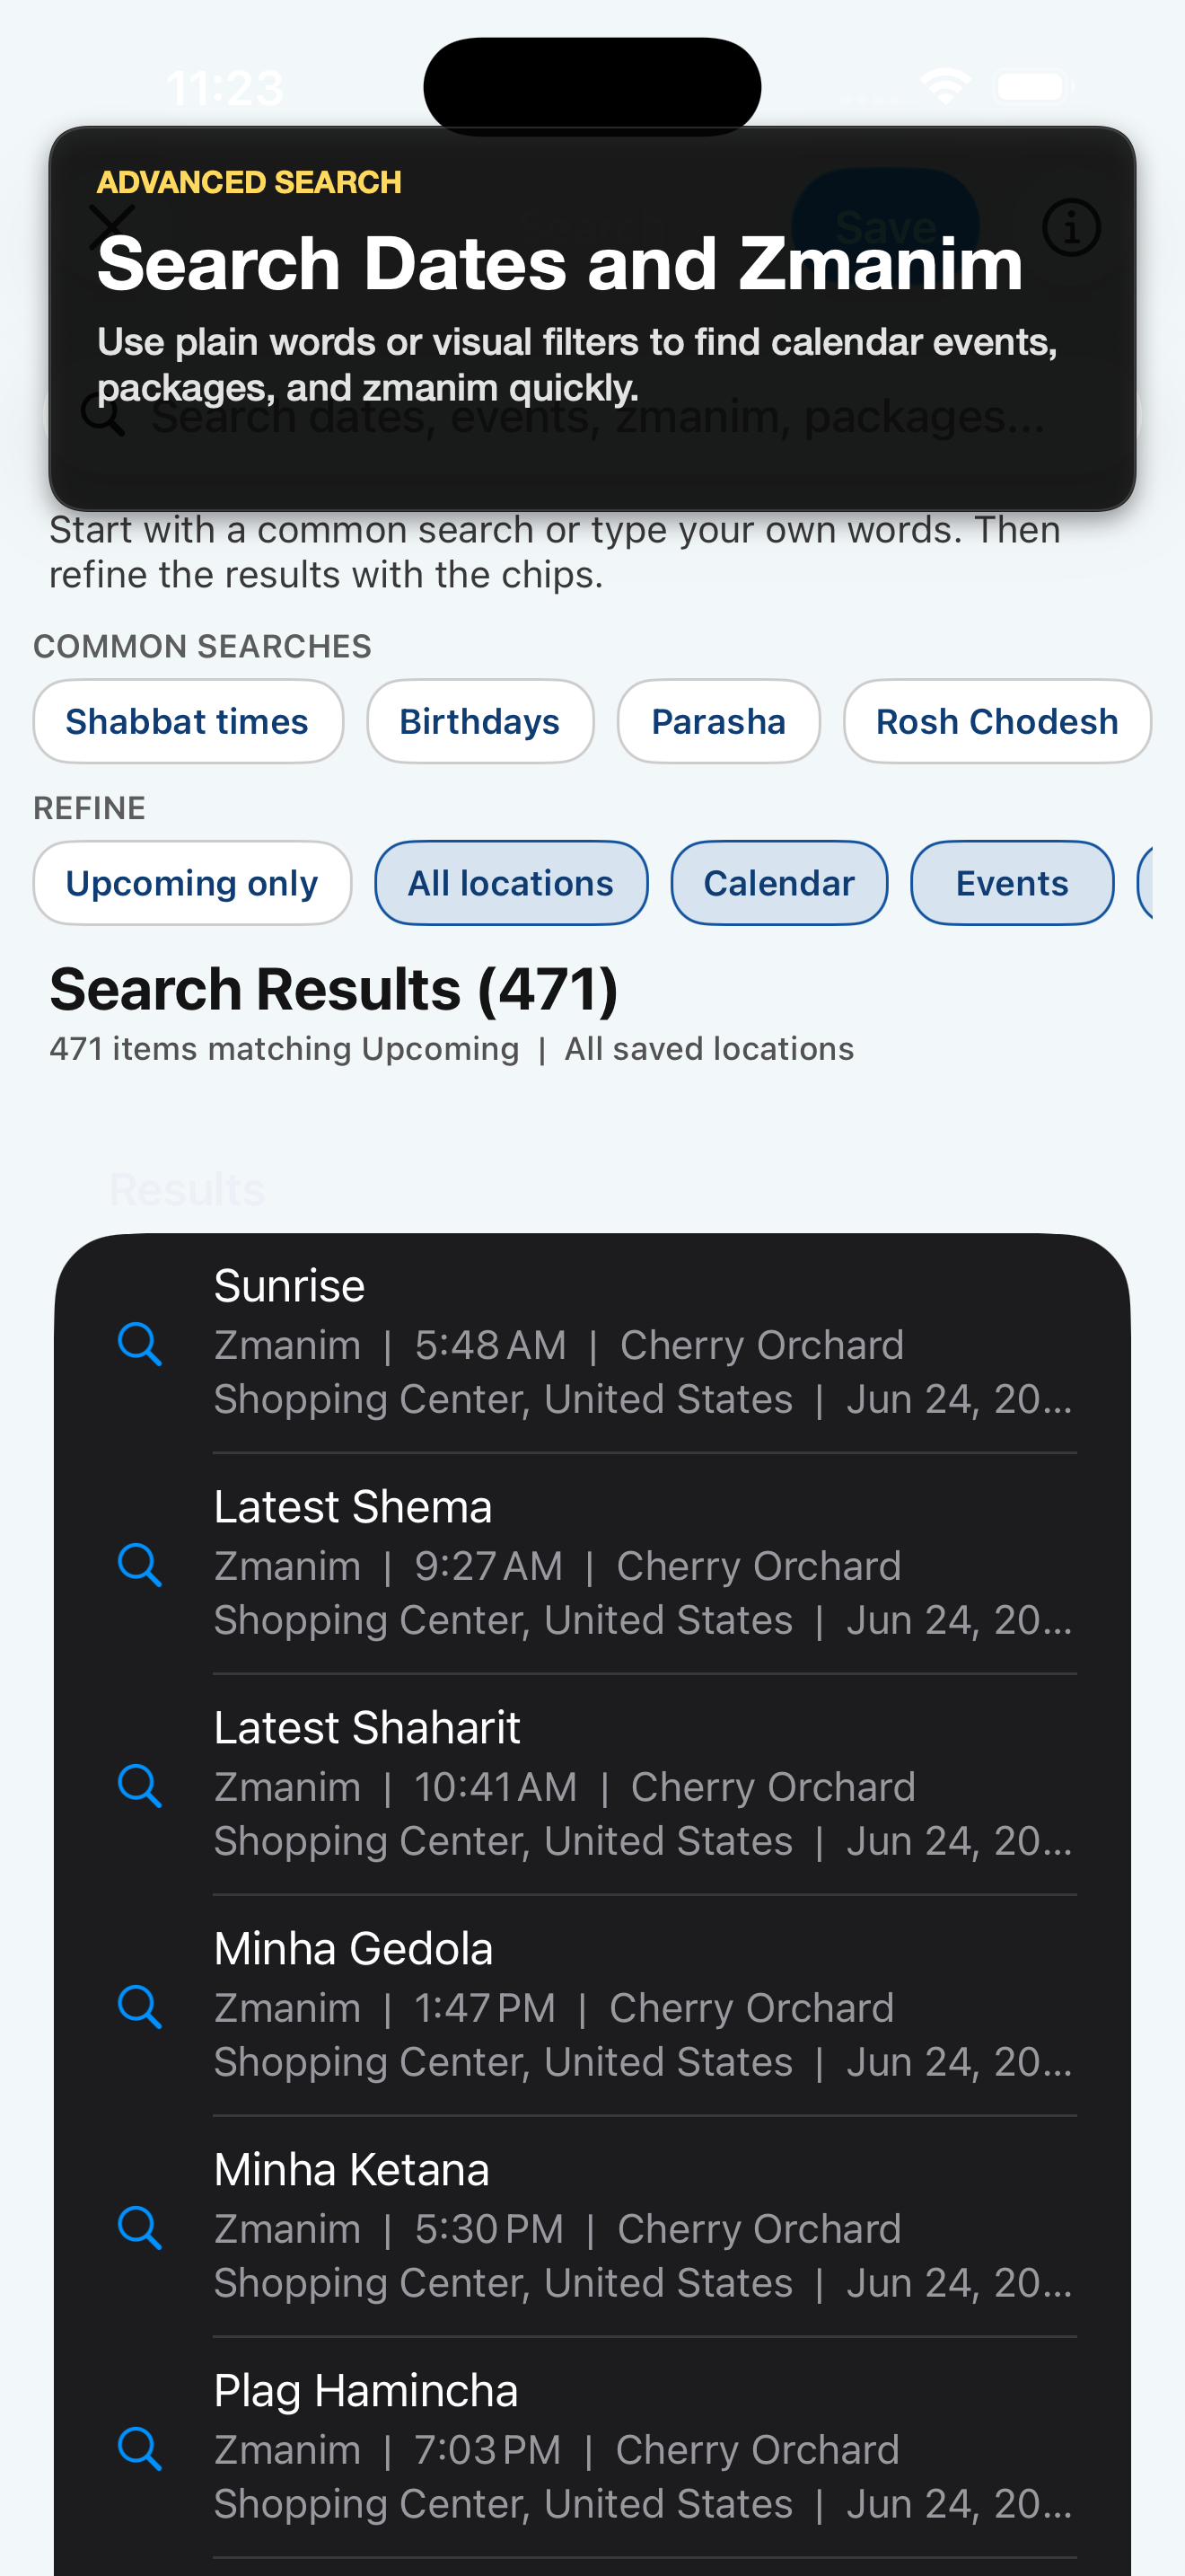The width and height of the screenshot is (1185, 2576).
Task: Open the All locations filter
Action: 511,883
